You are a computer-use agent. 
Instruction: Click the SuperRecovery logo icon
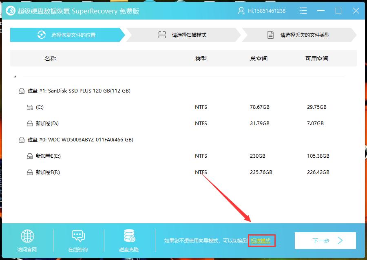11,11
